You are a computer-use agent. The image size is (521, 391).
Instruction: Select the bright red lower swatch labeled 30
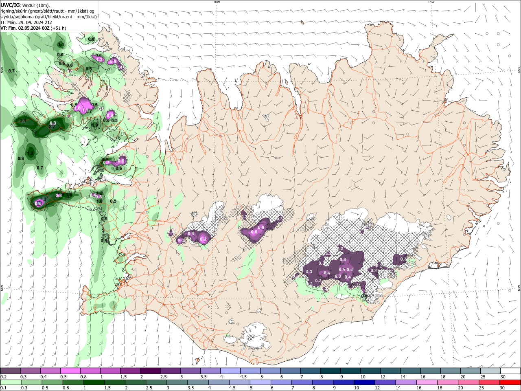click(x=510, y=382)
